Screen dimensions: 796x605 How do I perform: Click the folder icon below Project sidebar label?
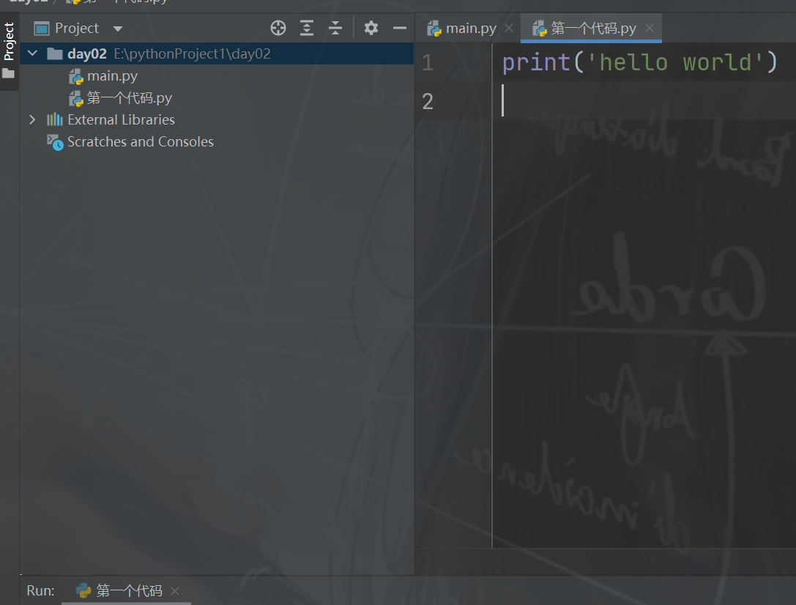9,73
